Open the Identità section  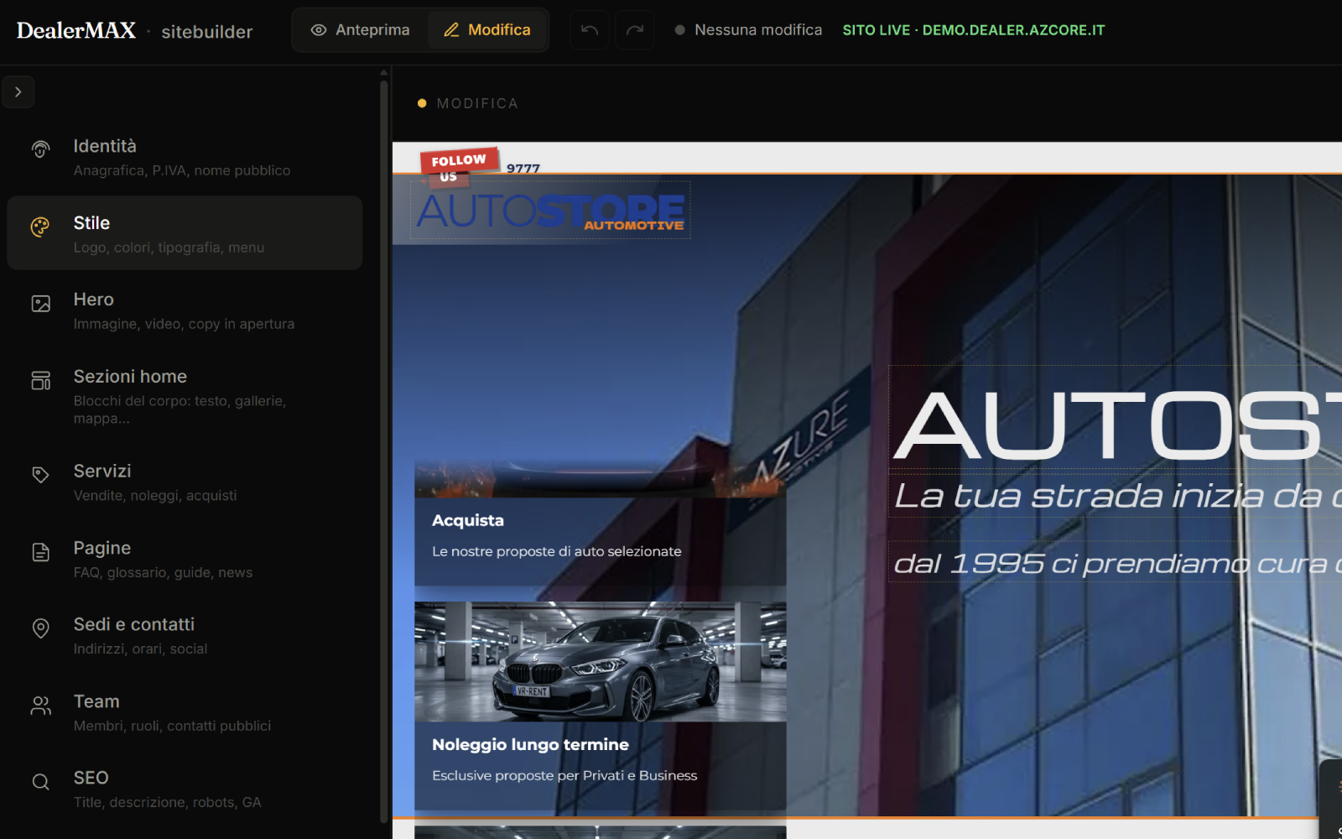(185, 157)
